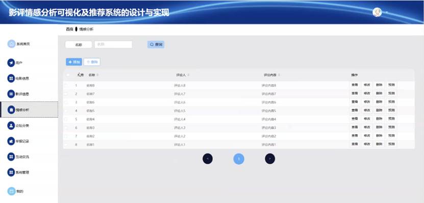Screen dimensions: 424x203
Task: Check the checkbox for row 名称7
Action: click(66, 94)
